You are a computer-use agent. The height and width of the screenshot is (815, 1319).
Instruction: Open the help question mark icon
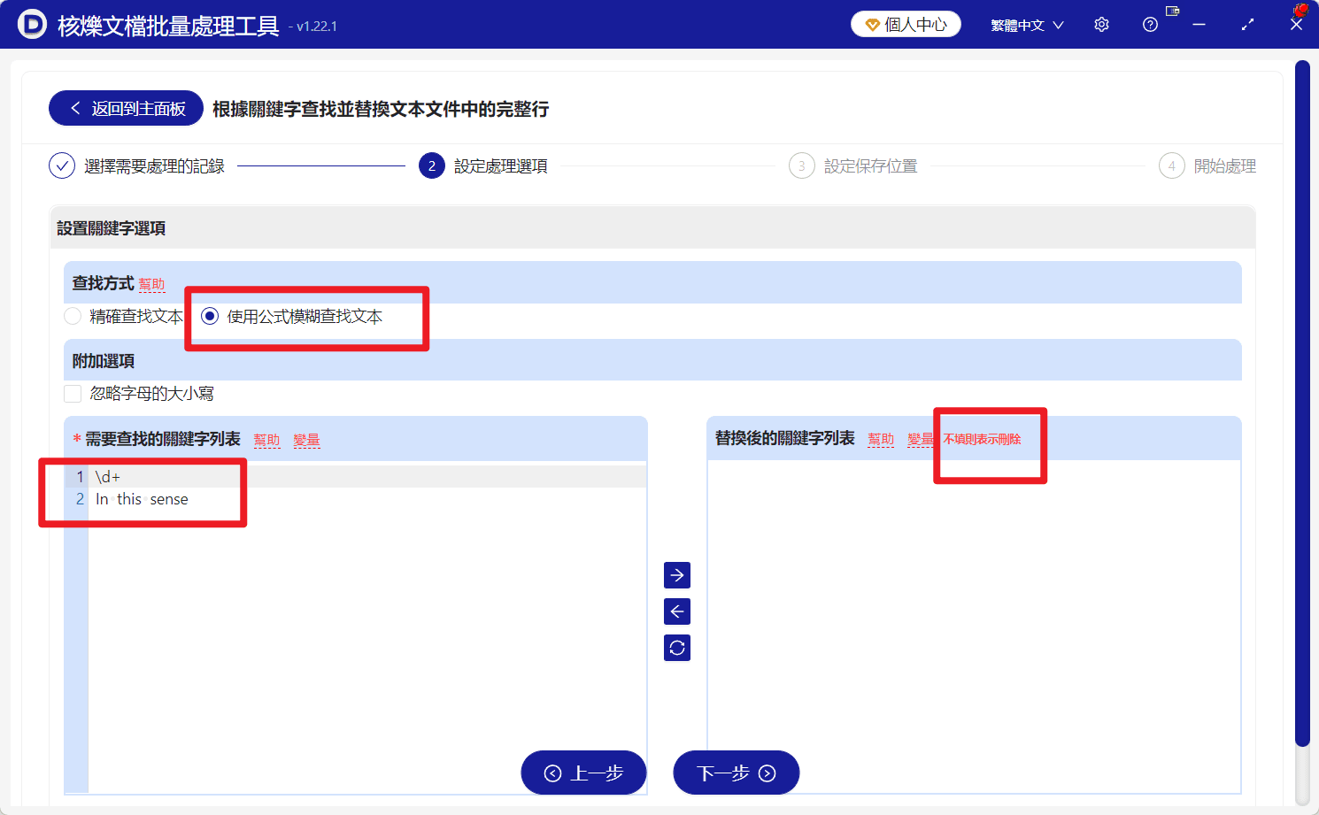pos(1149,24)
